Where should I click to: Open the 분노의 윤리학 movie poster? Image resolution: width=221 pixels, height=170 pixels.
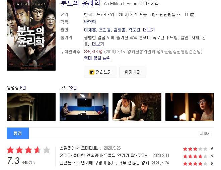tap(31, 35)
